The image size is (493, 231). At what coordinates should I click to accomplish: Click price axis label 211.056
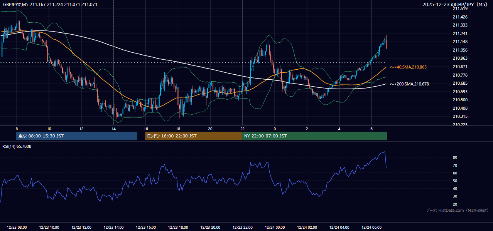coord(460,50)
